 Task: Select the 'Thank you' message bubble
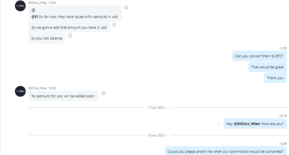275,78
